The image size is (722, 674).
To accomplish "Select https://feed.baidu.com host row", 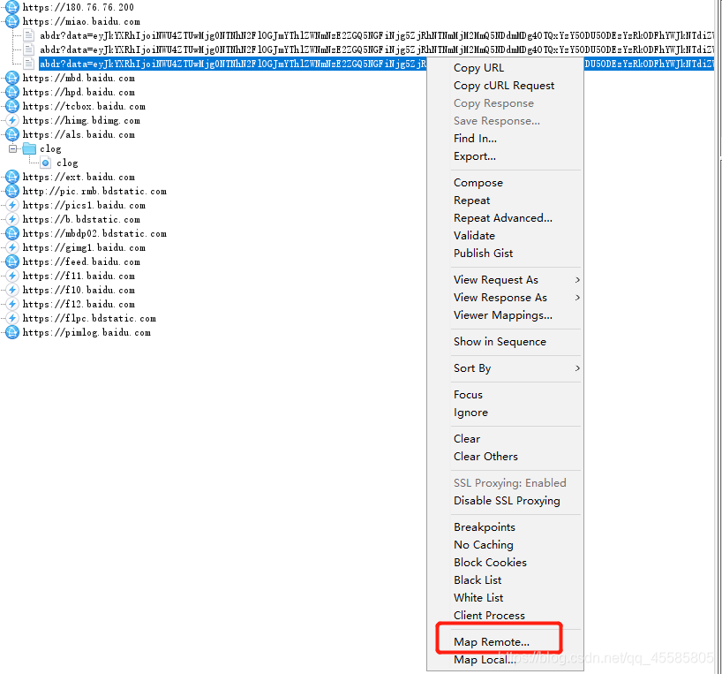I will [81, 261].
